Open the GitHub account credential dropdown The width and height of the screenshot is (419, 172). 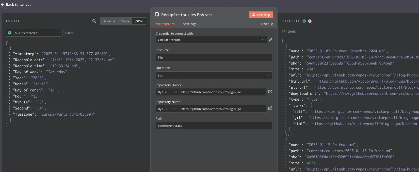[211, 40]
